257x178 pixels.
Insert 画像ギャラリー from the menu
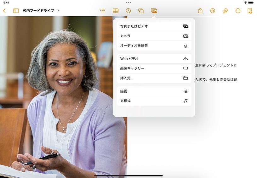[154, 68]
